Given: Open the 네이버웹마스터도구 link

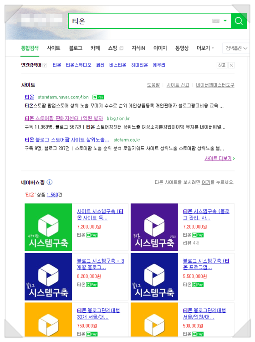Looking at the screenshot, I should (215, 85).
